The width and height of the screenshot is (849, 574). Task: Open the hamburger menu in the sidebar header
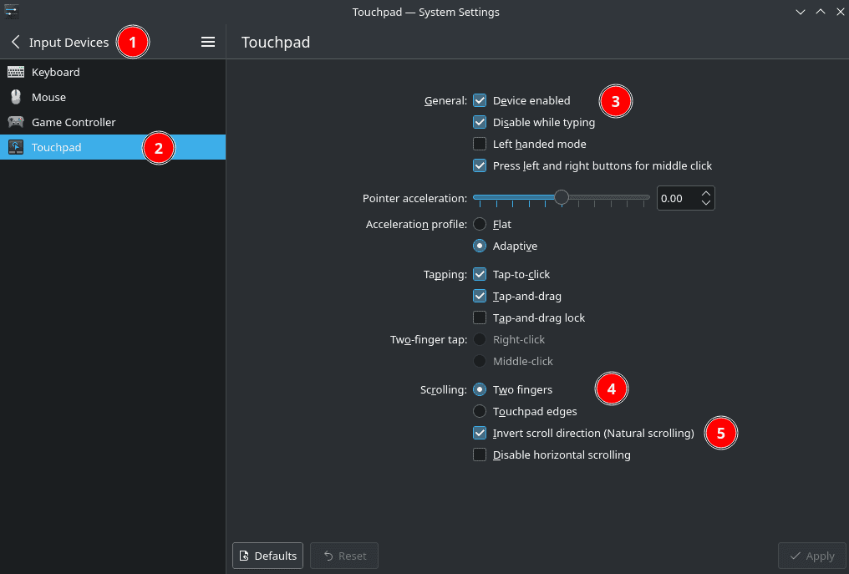(x=208, y=42)
